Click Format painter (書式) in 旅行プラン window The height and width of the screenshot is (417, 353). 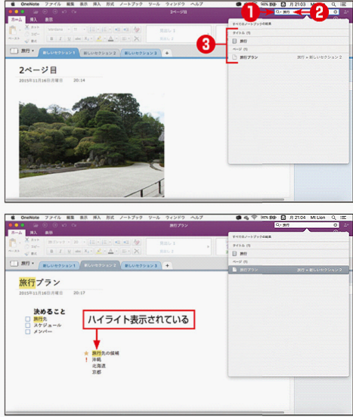(x=31, y=253)
